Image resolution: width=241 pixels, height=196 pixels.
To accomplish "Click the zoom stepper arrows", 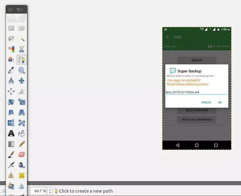I will coord(50,191).
